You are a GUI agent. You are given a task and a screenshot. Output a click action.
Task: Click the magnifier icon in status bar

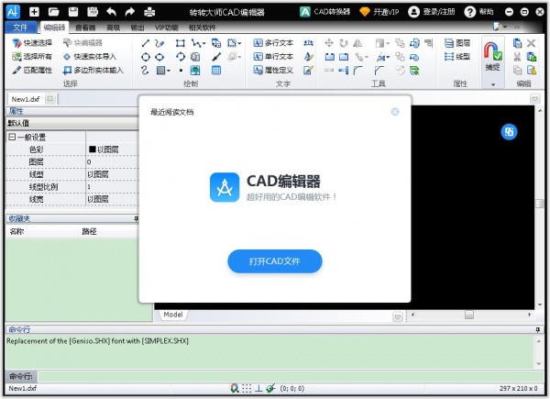pyautogui.click(x=235, y=388)
